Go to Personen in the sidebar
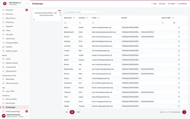190x119 pixels. (15, 14)
